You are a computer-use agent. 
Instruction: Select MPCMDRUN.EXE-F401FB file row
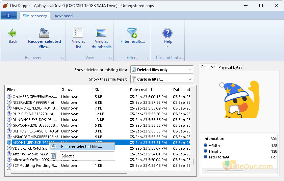click(x=98, y=108)
